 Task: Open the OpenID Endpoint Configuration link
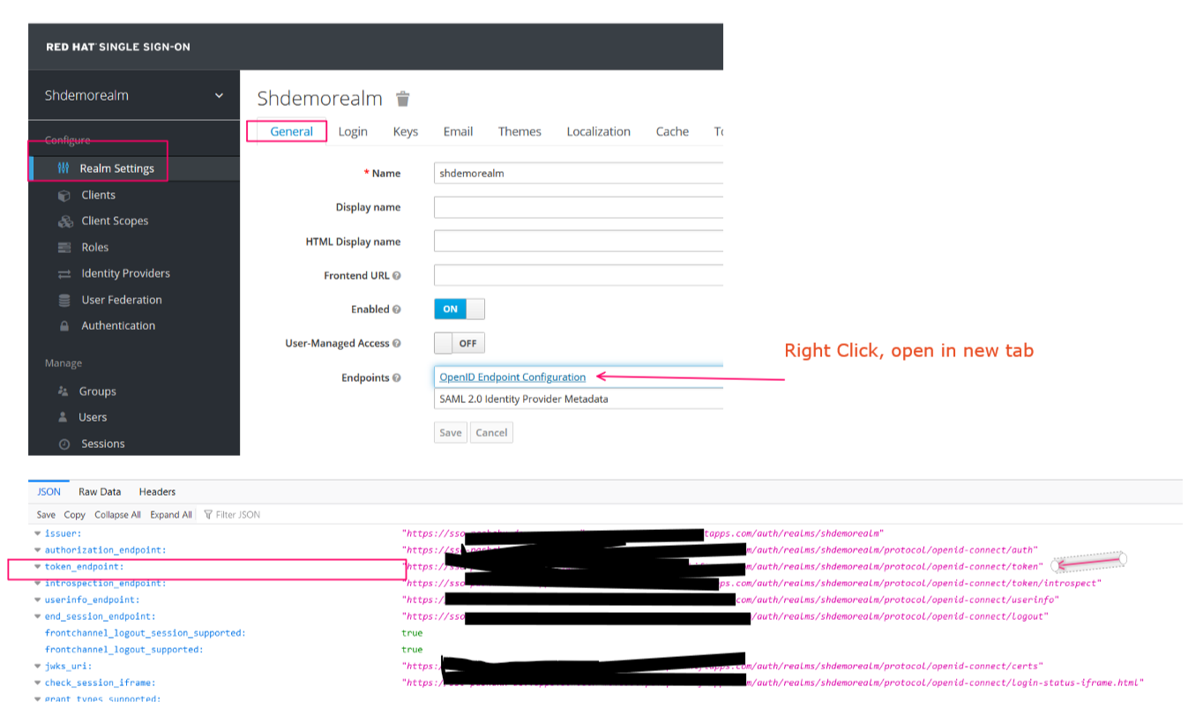pyautogui.click(x=512, y=377)
